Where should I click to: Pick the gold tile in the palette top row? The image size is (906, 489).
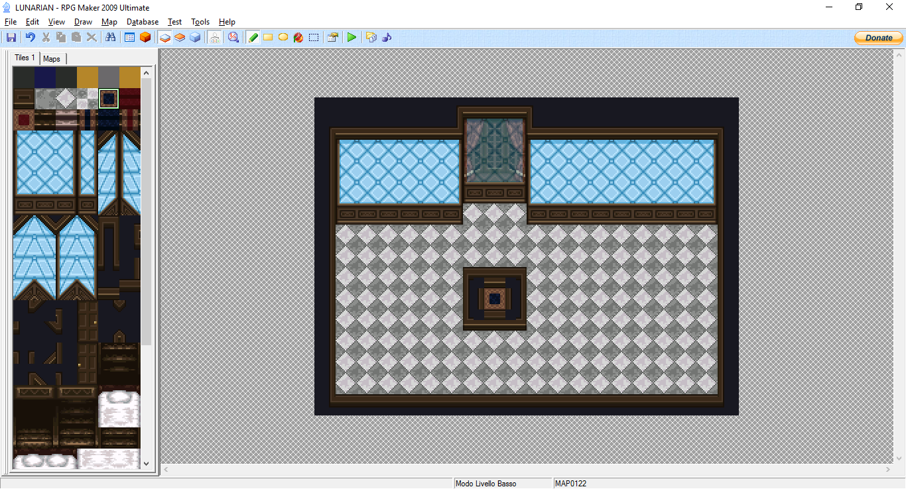point(87,77)
